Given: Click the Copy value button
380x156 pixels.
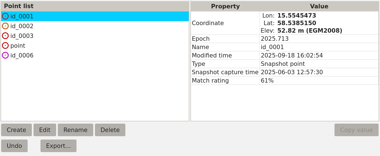Looking at the screenshot, I should point(356,130).
